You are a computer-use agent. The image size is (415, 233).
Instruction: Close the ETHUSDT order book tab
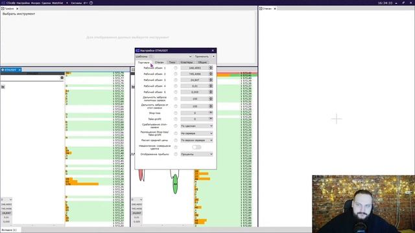pyautogui.click(x=19, y=70)
